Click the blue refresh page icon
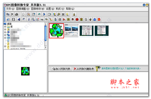 click(x=8, y=19)
